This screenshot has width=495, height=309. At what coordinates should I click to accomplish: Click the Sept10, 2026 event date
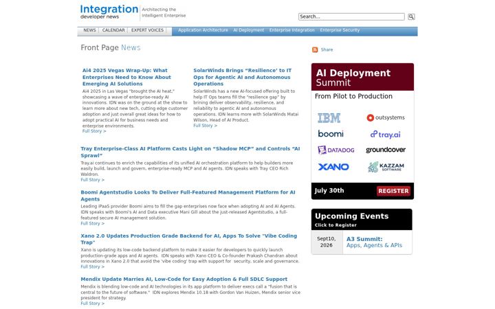[327, 242]
